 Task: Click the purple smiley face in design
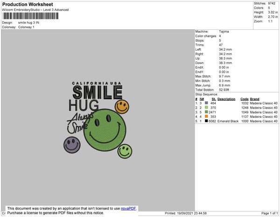click(72, 145)
